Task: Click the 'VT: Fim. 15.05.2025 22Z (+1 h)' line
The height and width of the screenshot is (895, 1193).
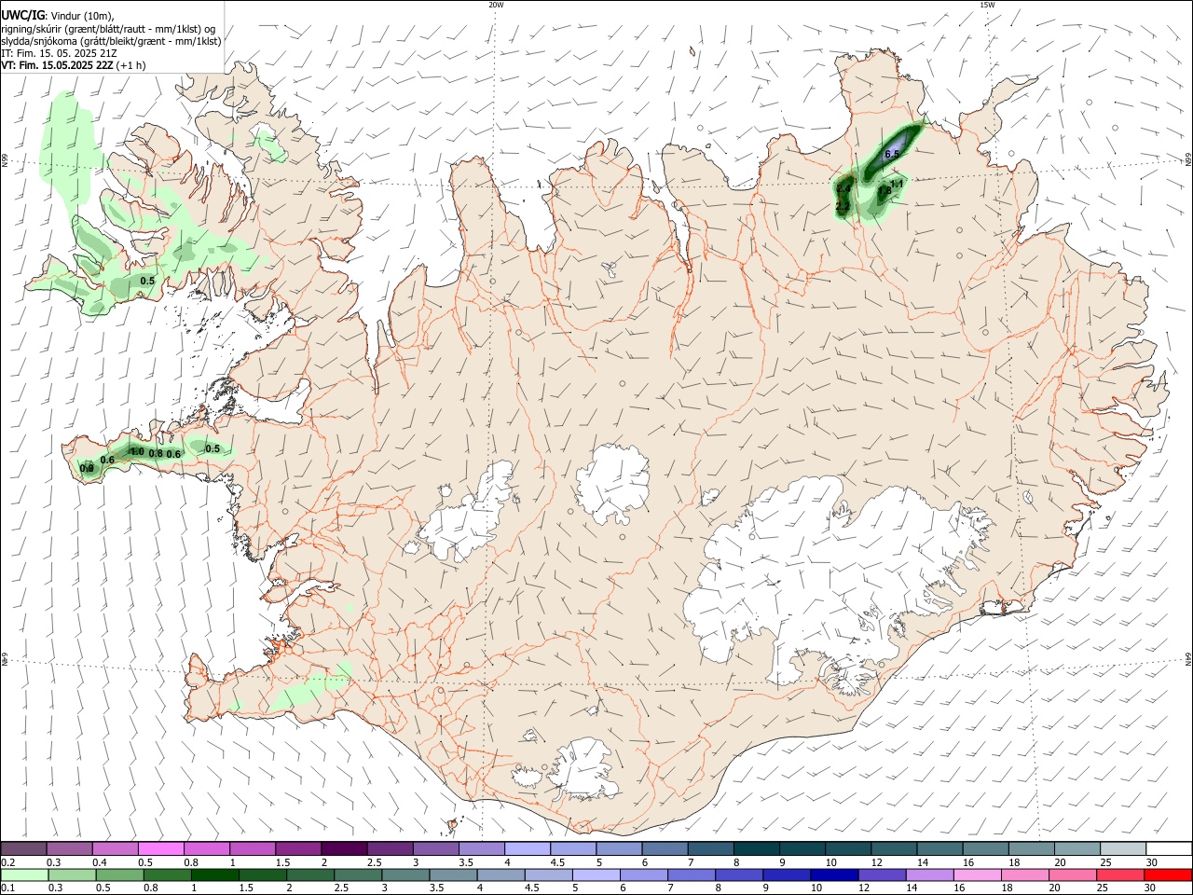Action: click(74, 66)
